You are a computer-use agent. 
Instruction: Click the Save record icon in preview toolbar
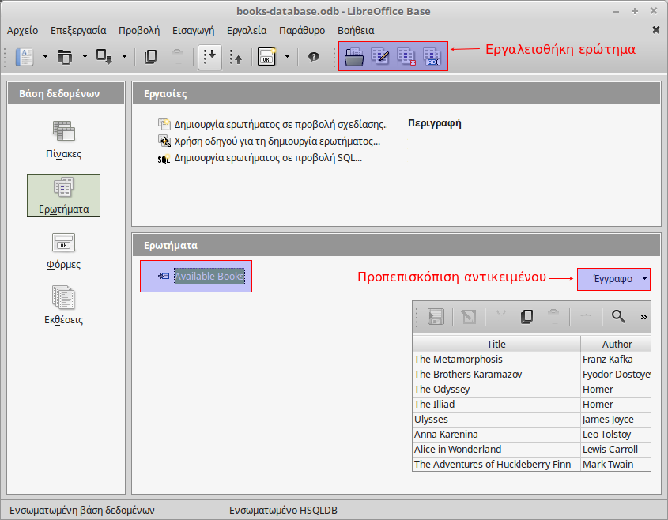[x=436, y=316]
